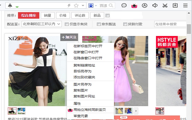Viewport: 192px width, 120px height.
Task: Click the circled A translate icon
Action: 145,5
